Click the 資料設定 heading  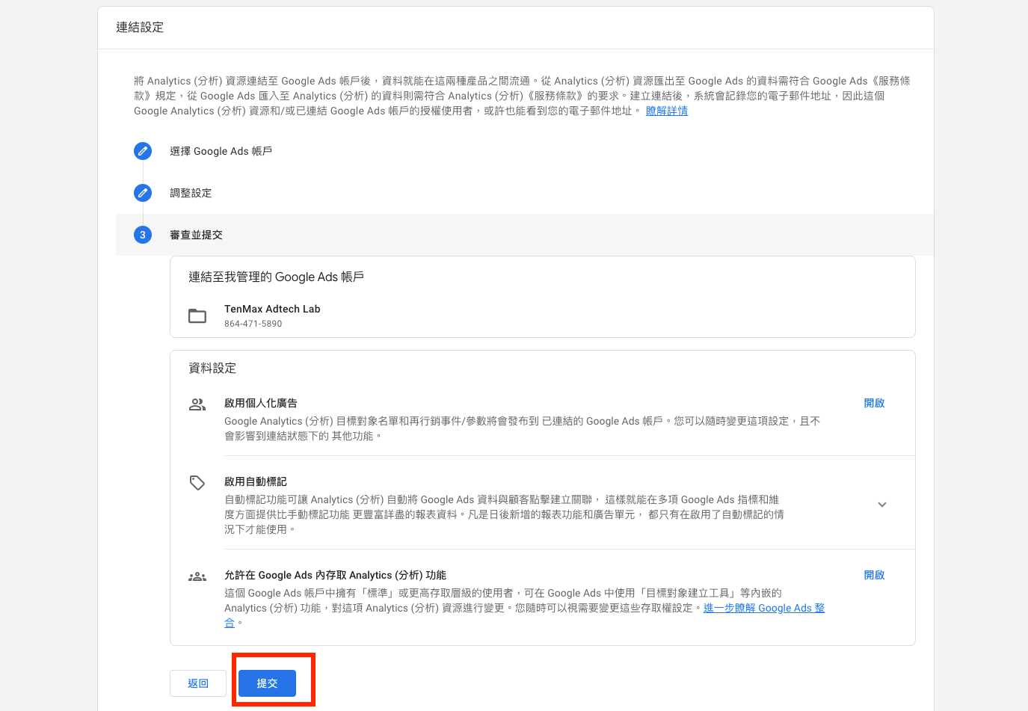[x=212, y=368]
